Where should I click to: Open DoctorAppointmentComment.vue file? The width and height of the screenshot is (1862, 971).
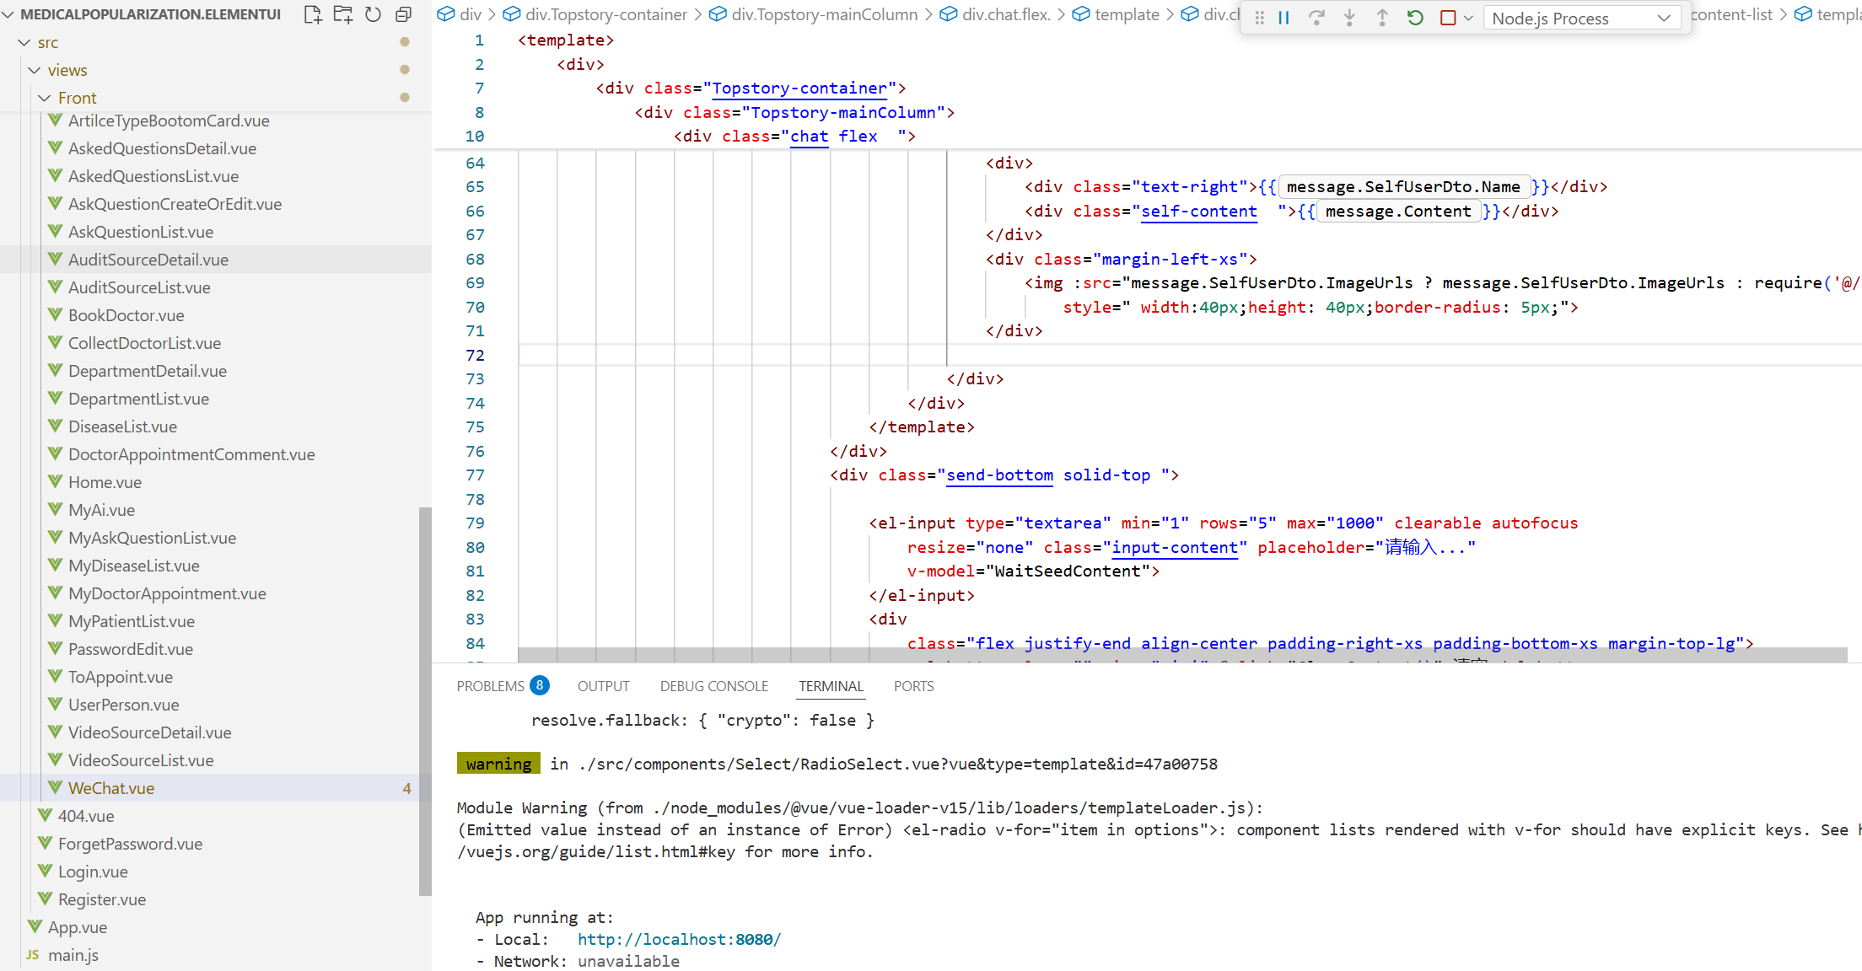[x=215, y=454]
